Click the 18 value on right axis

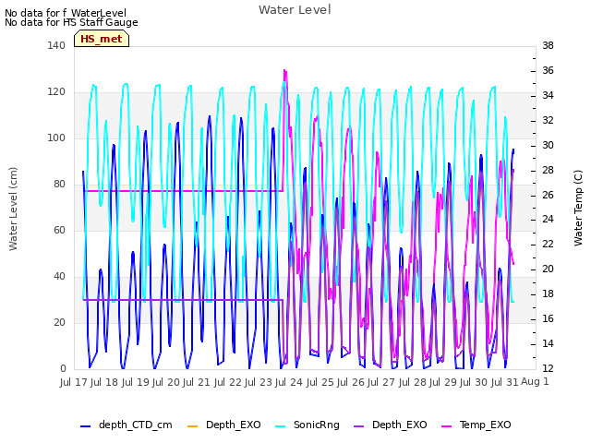coord(548,293)
